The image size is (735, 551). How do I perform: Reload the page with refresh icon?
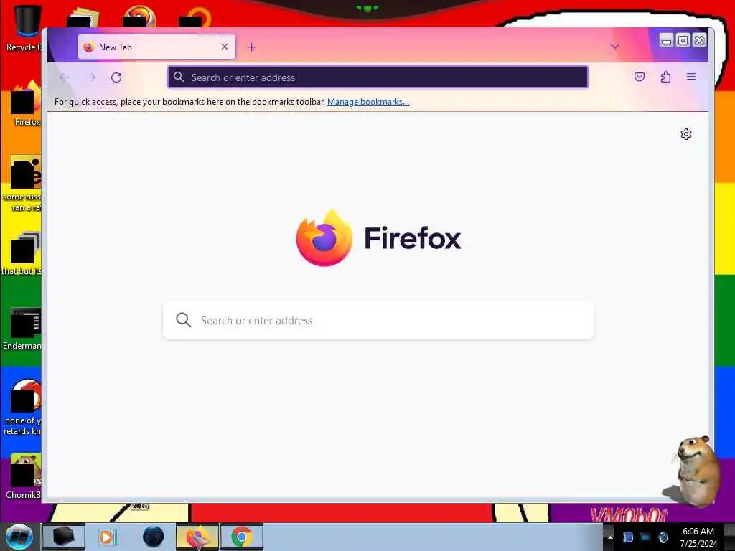point(116,77)
